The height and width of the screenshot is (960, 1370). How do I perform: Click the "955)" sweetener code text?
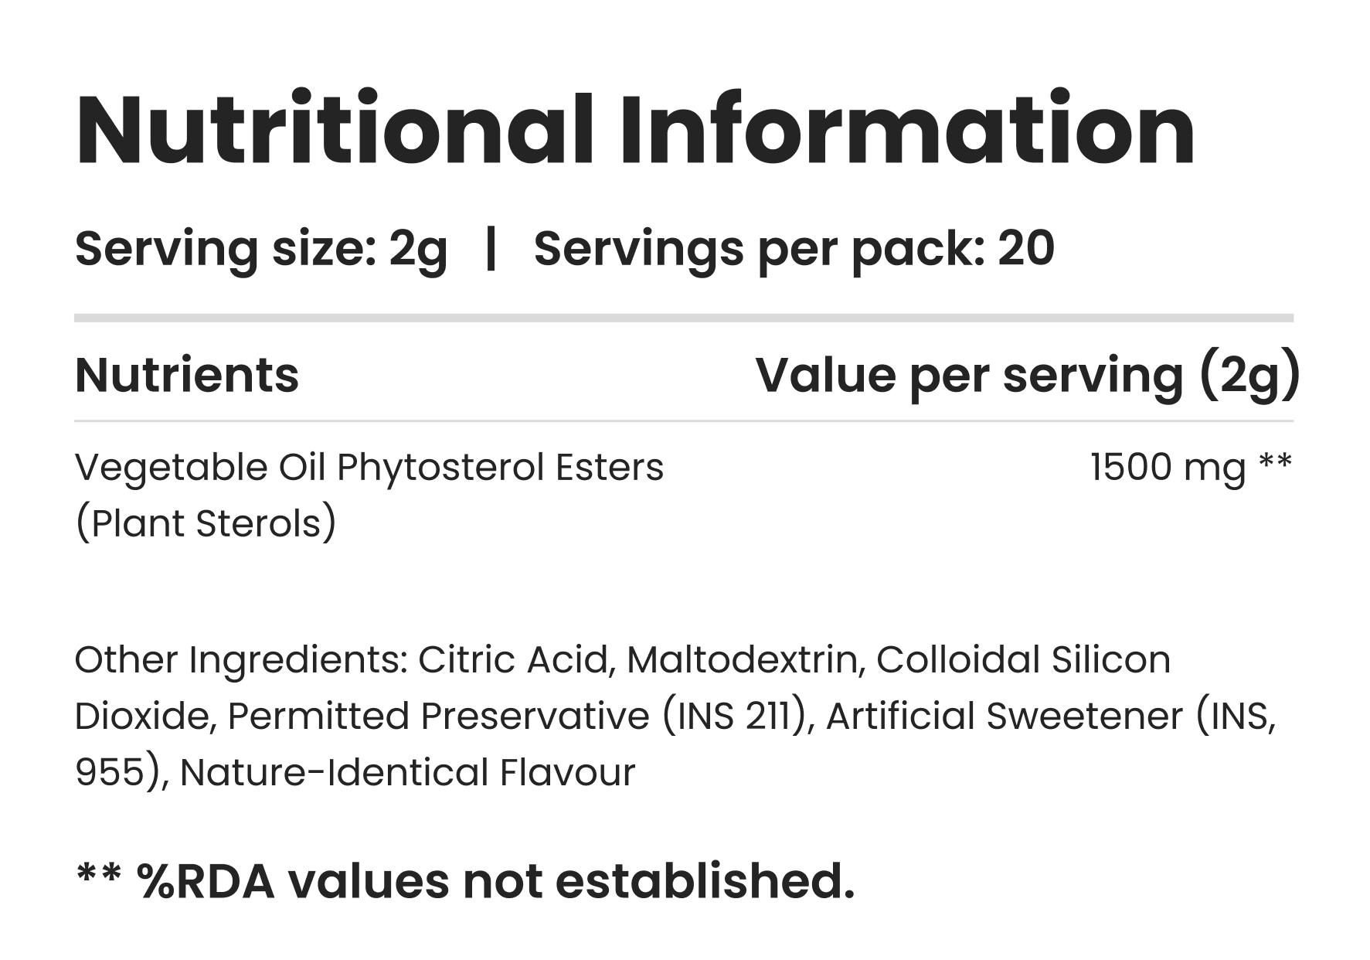(x=120, y=773)
